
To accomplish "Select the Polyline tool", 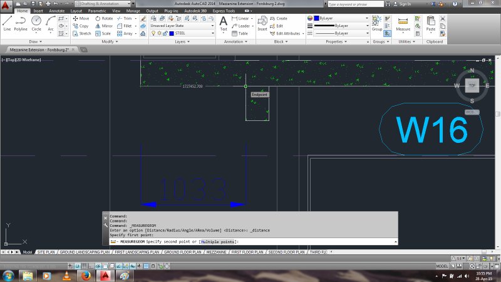I will tap(21, 22).
